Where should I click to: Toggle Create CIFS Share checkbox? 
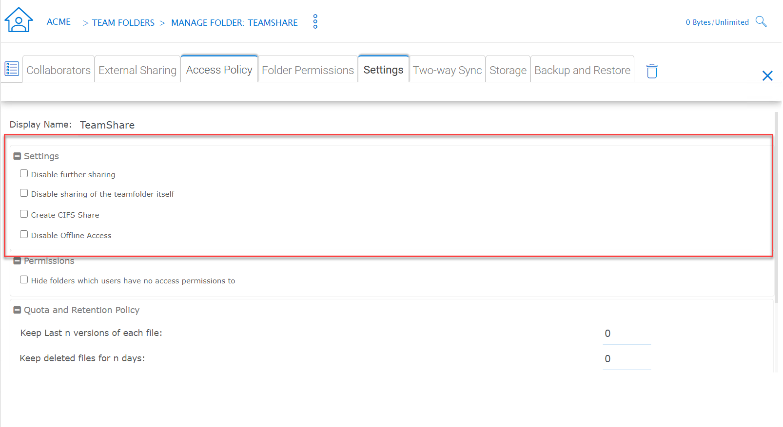(24, 214)
